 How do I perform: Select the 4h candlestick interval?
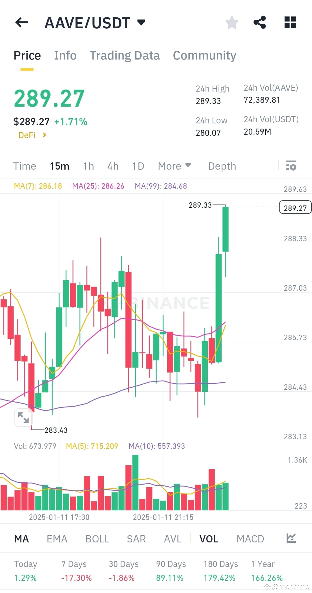(113, 166)
